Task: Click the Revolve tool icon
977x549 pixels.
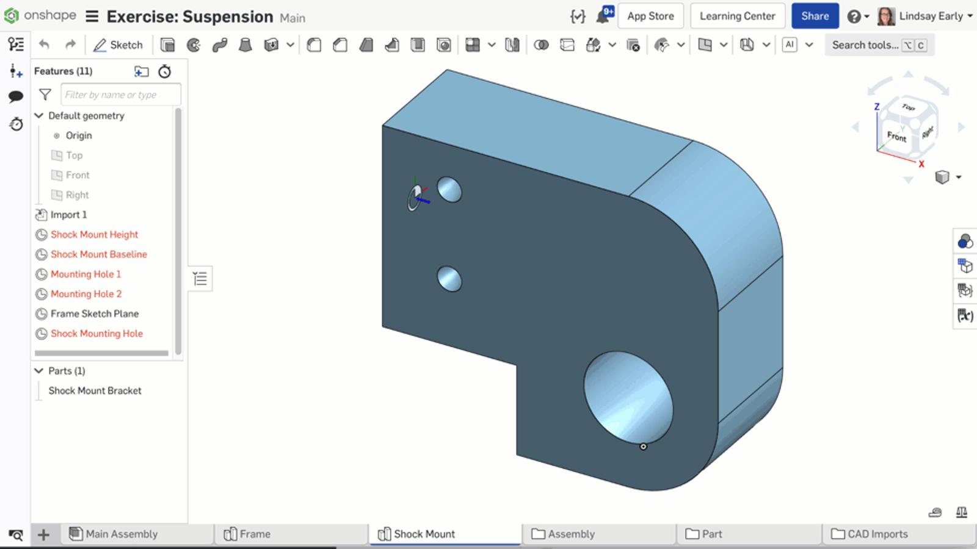Action: [194, 45]
